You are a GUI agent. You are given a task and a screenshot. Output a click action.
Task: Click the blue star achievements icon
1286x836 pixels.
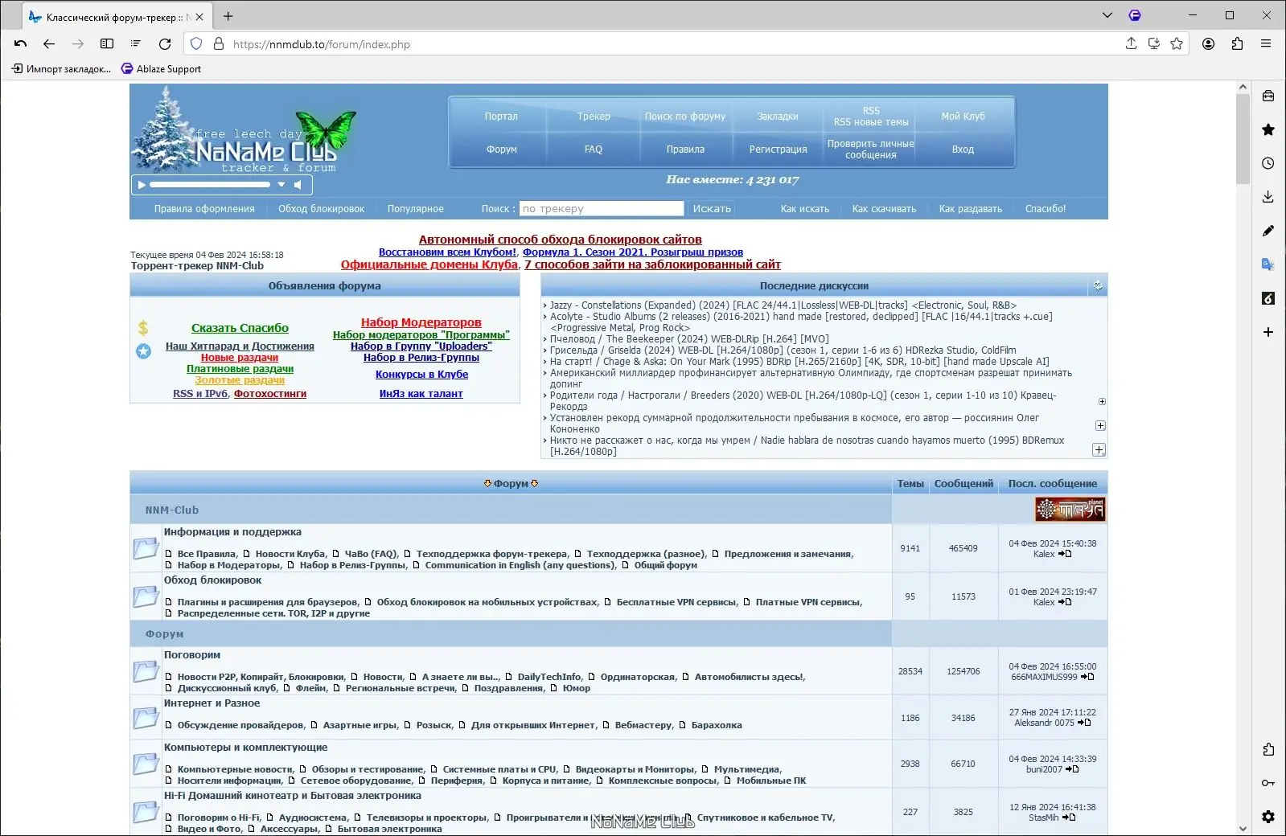tap(143, 351)
